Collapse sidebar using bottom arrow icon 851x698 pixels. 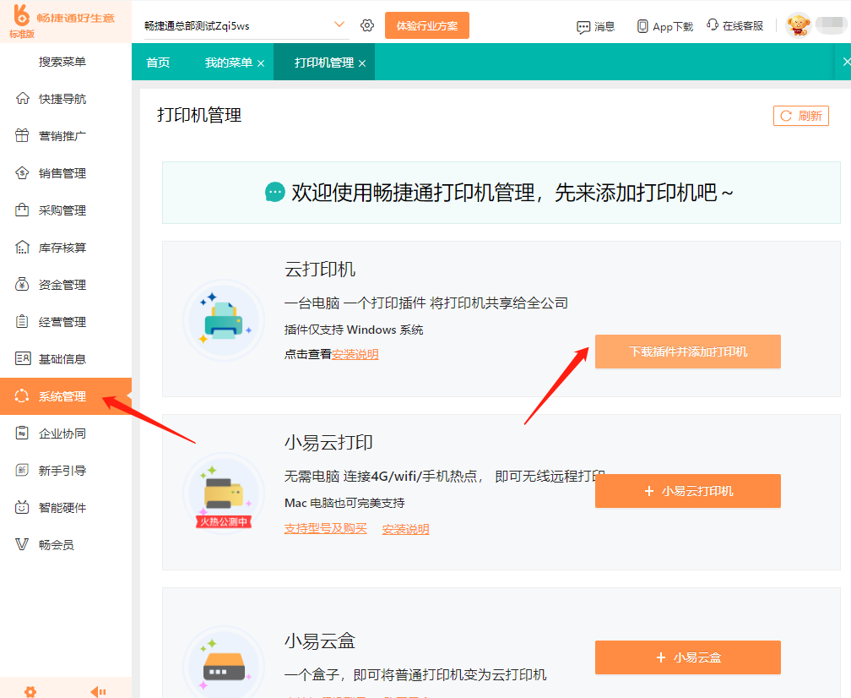(98, 691)
